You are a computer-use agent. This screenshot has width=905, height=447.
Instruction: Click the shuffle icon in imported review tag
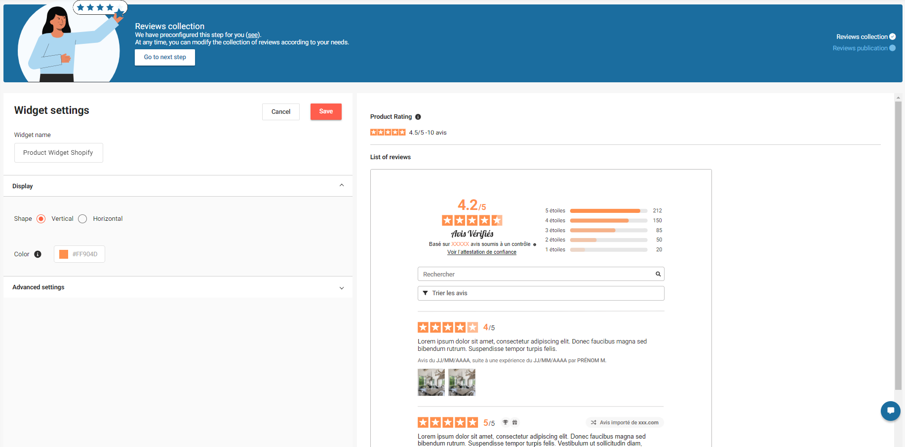[x=593, y=422]
